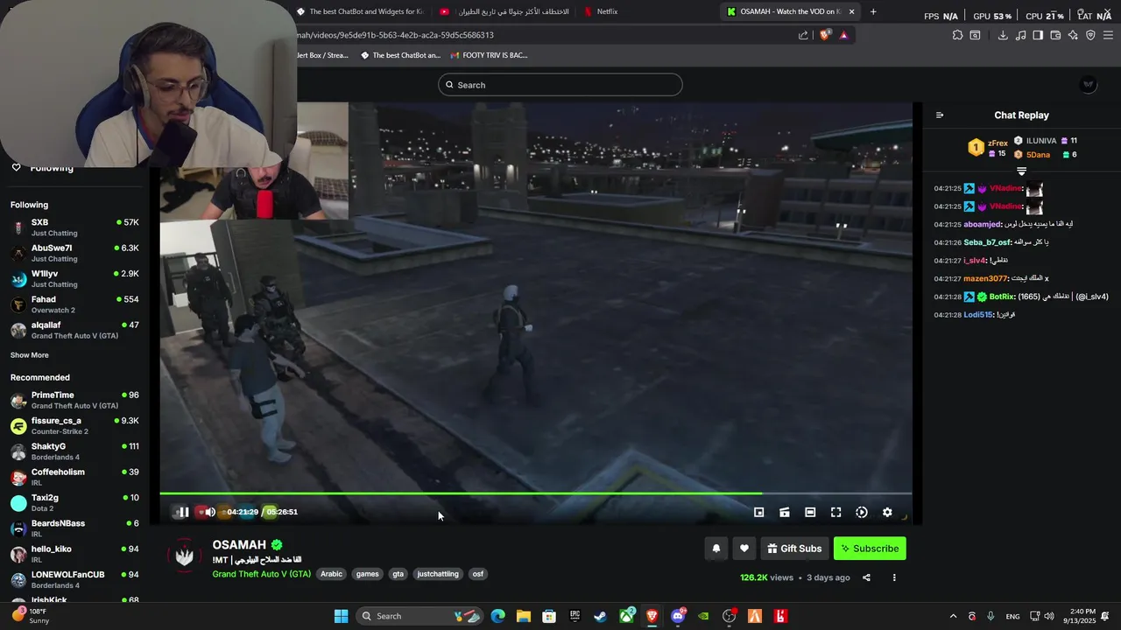1121x630 pixels.
Task: Open the more options three-dot menu
Action: click(894, 577)
